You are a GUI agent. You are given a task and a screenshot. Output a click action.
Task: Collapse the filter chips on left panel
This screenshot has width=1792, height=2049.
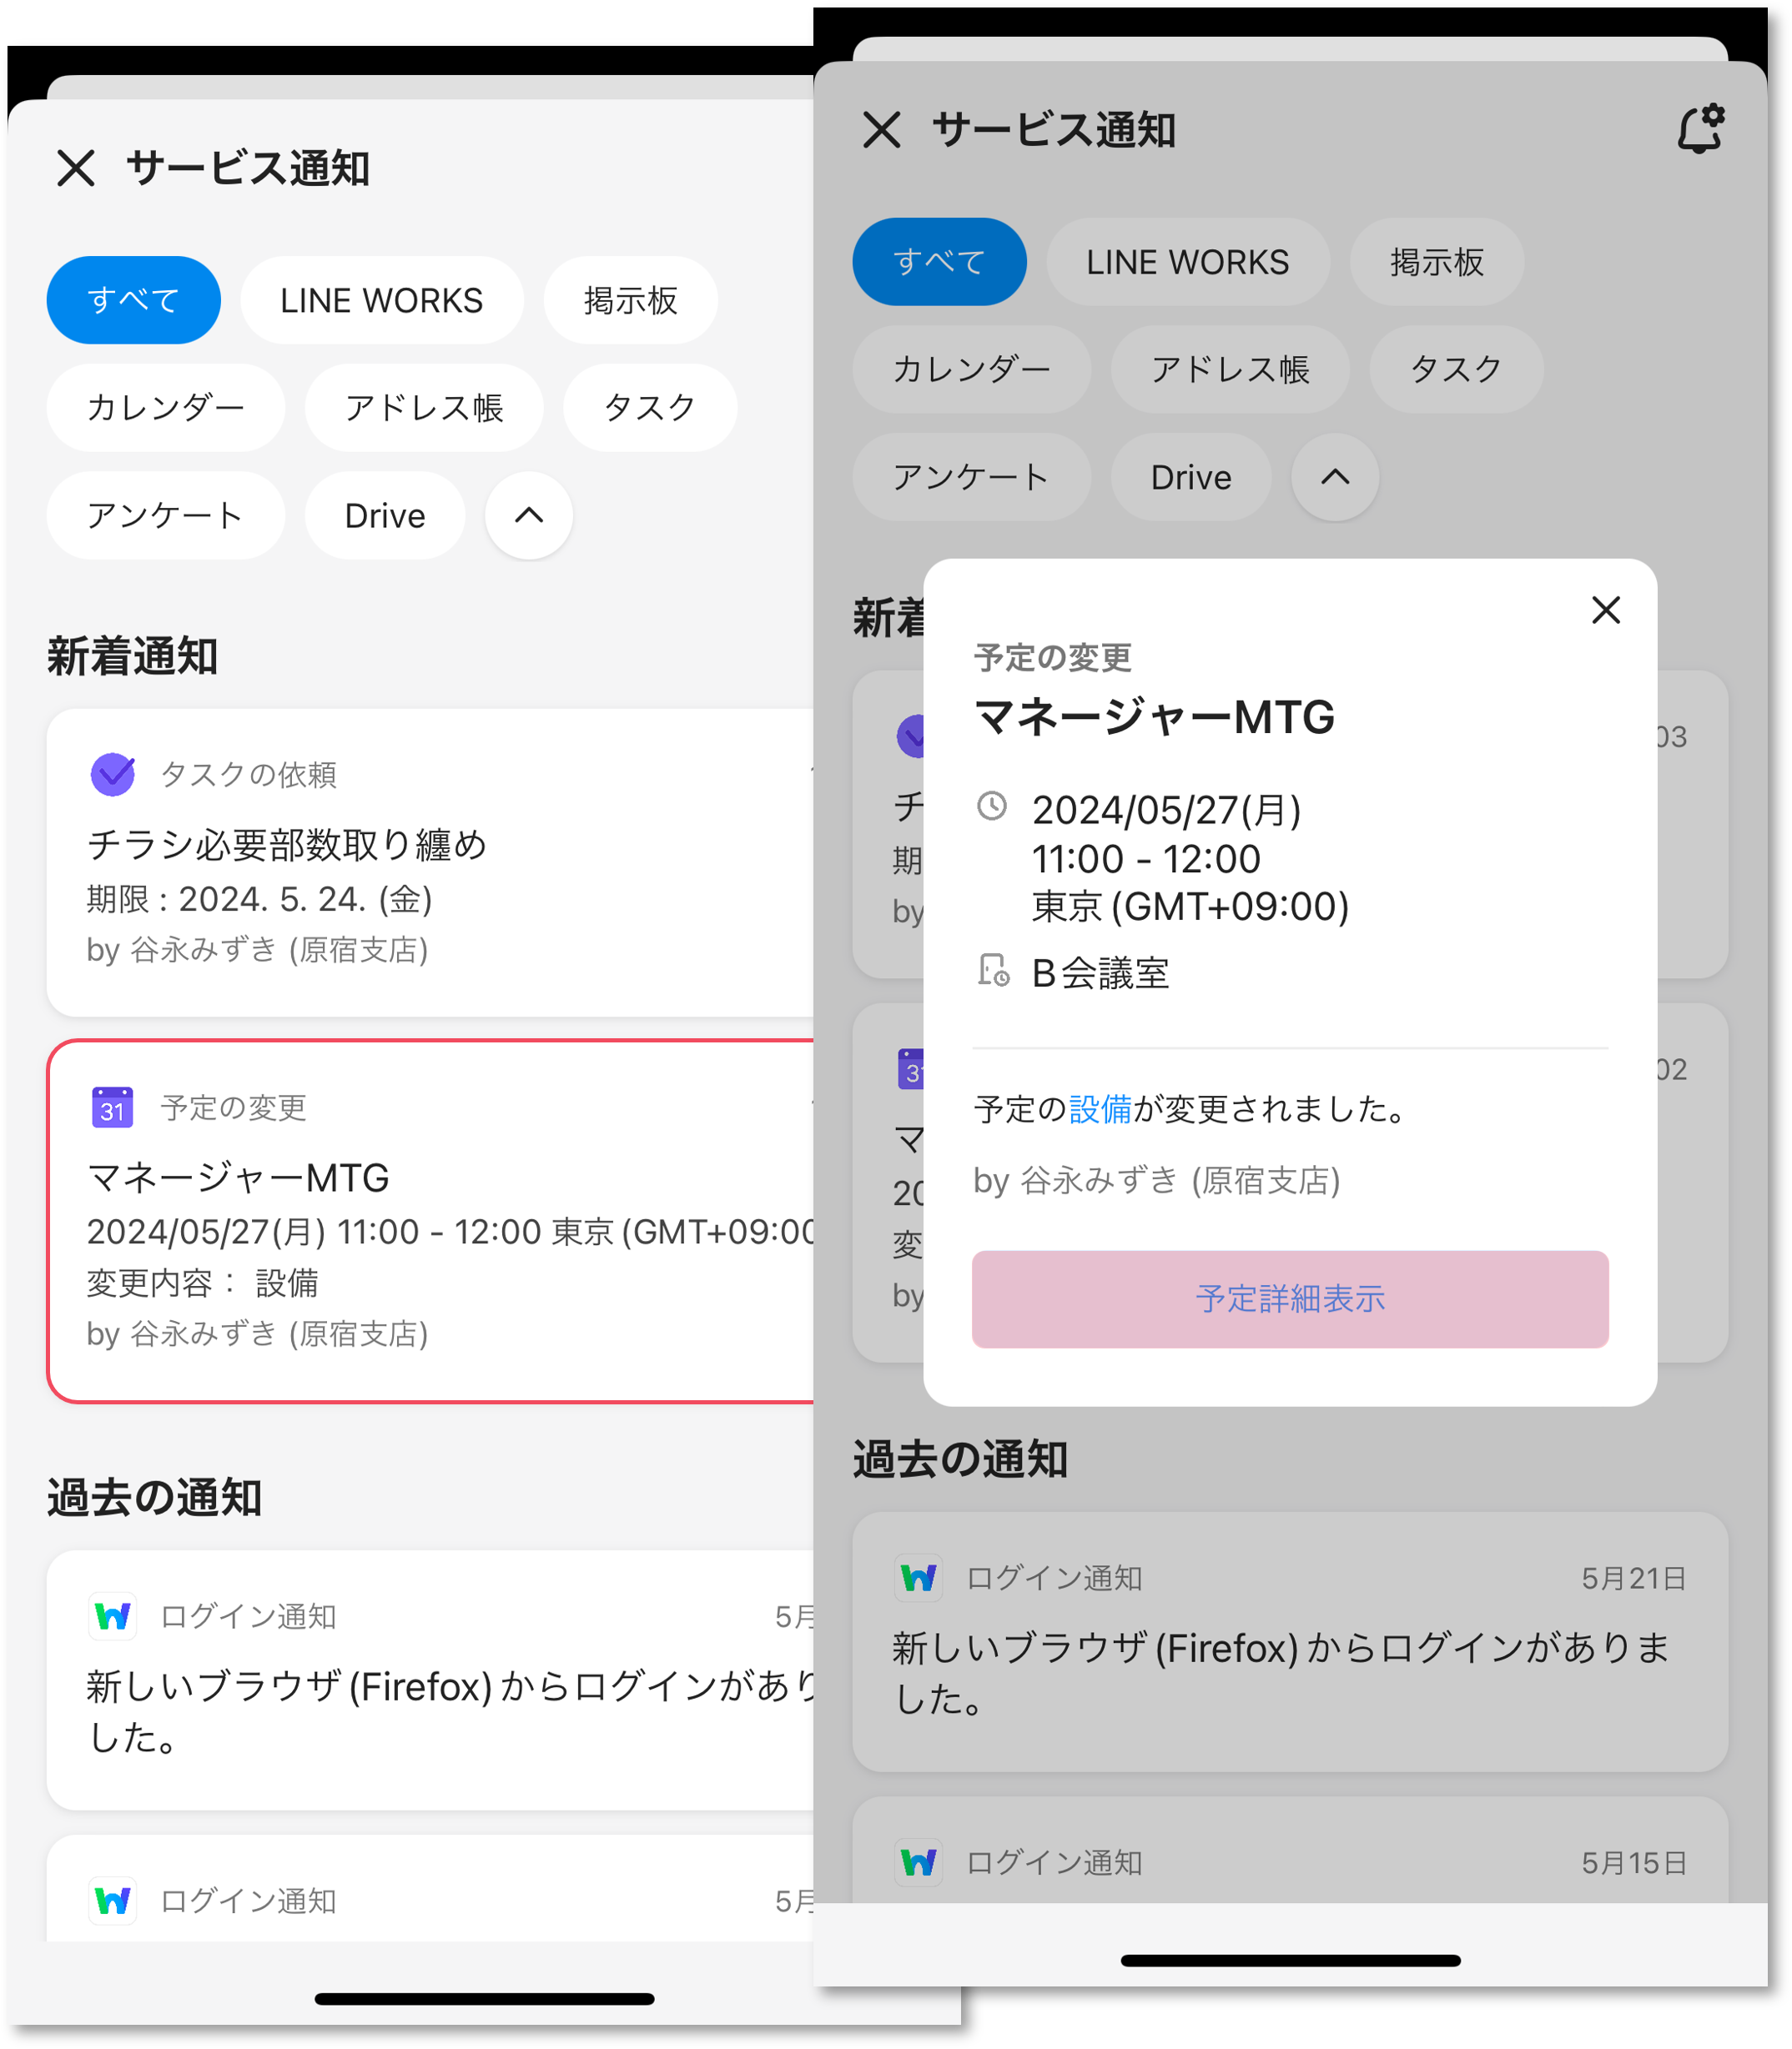click(529, 515)
